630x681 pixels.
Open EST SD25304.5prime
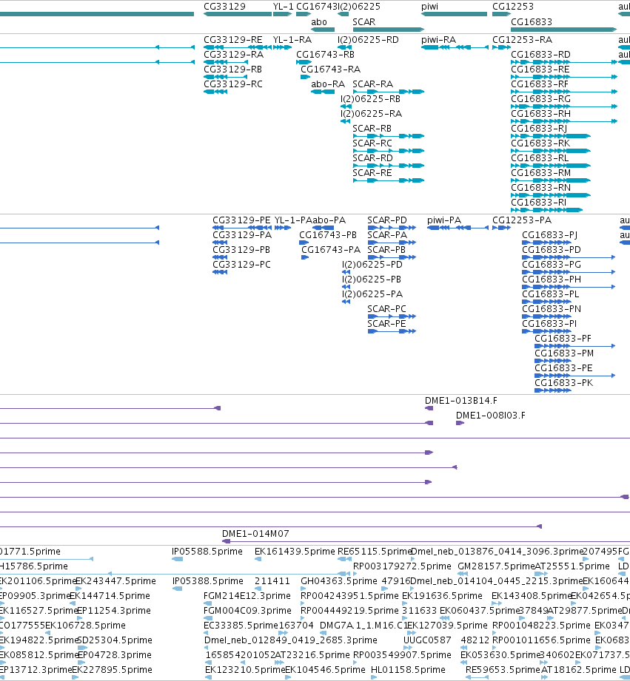pyautogui.click(x=114, y=640)
